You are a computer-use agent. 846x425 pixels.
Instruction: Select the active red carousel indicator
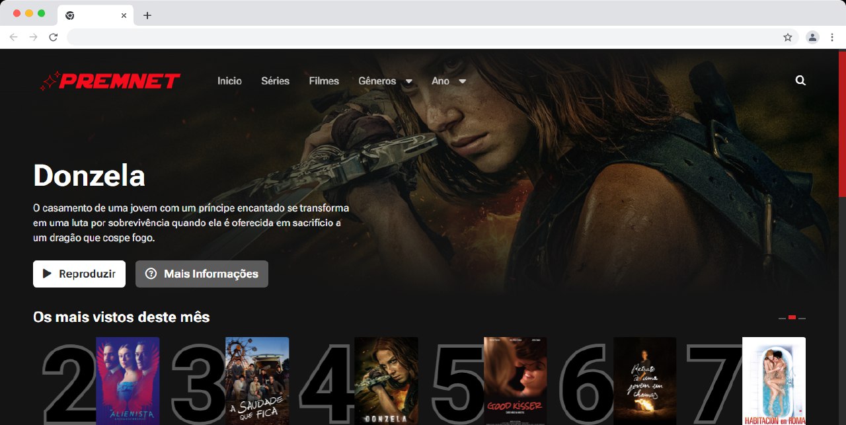pos(792,318)
